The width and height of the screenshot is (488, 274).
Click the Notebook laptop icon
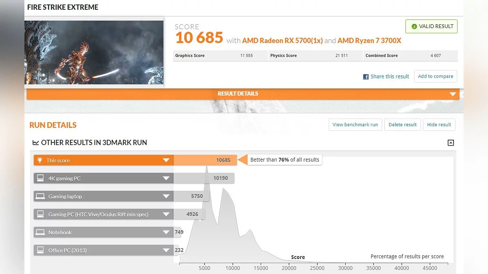(x=40, y=232)
